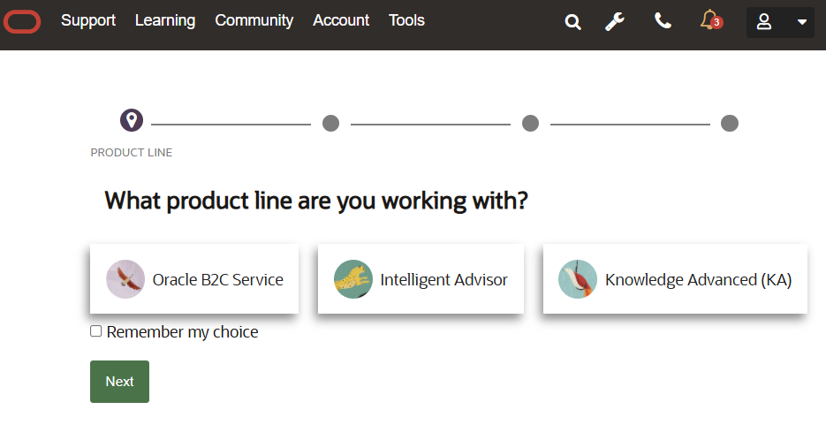Click the user profile icon

[765, 22]
